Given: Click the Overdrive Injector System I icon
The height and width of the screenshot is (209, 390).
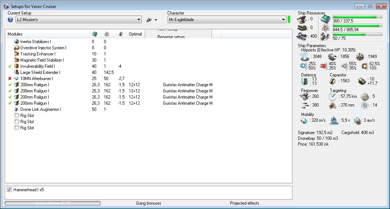Looking at the screenshot, I should click(x=17, y=48).
